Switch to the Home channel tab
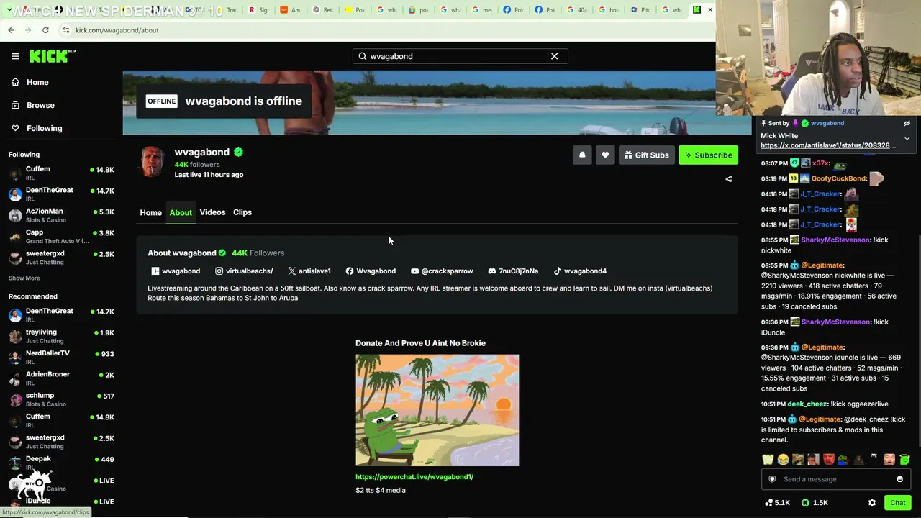The height and width of the screenshot is (518, 921). tap(150, 212)
